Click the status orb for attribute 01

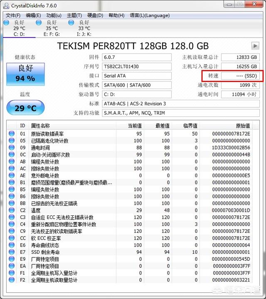(x=12, y=133)
